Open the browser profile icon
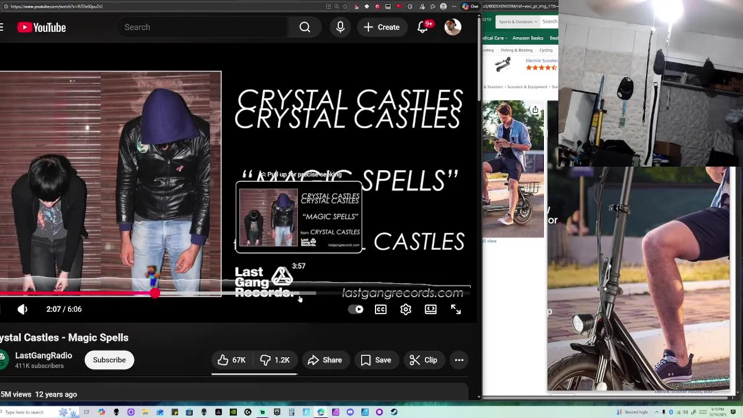This screenshot has height=418, width=743. pos(443,6)
